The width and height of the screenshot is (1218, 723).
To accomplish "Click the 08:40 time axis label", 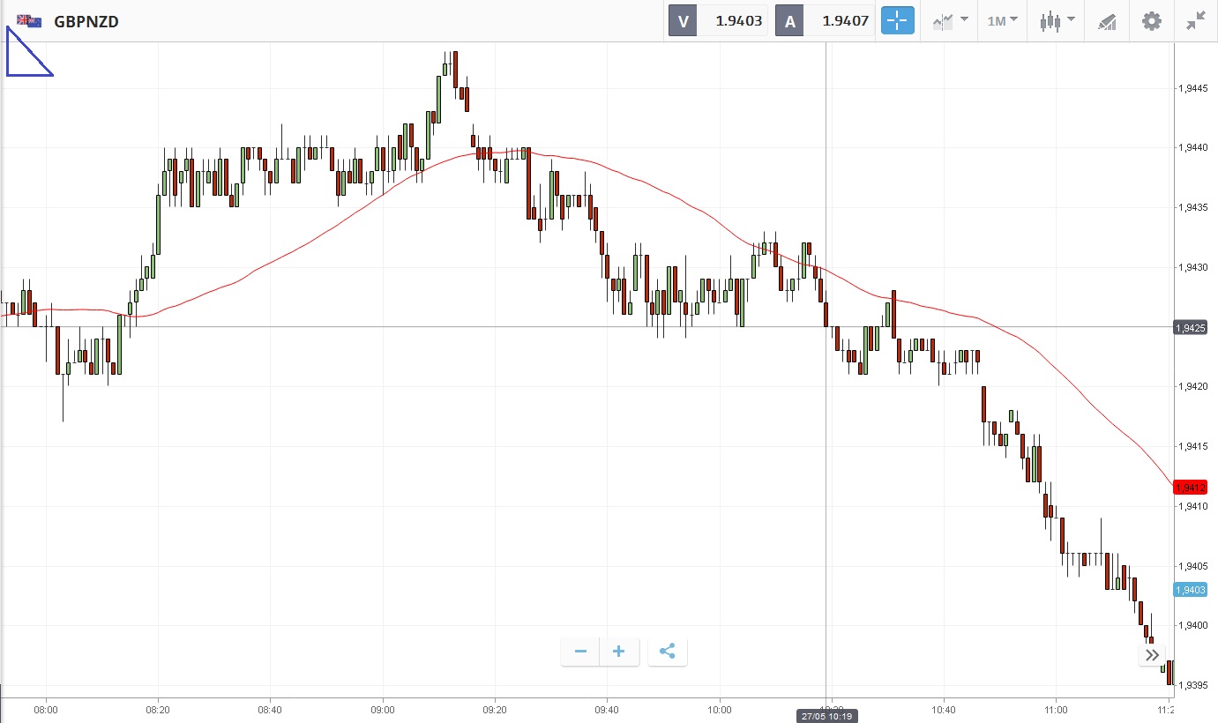I will tap(270, 709).
